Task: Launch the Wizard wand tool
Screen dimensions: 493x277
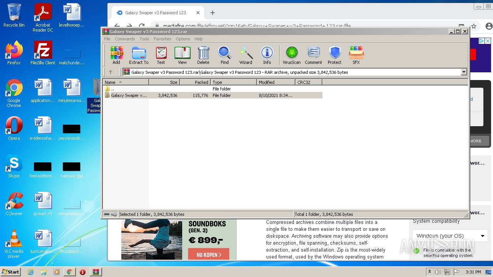Action: point(246,55)
